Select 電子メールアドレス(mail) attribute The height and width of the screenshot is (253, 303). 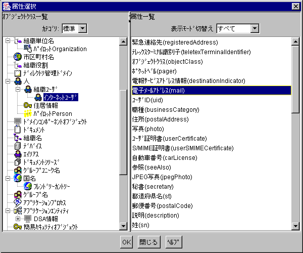pyautogui.click(x=211, y=91)
